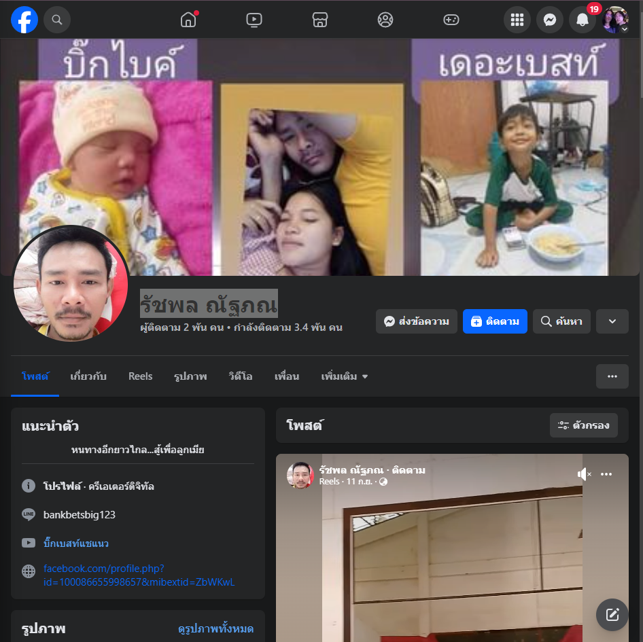Expand the chevron dropdown next to ค้นหา
Viewport: 643px width, 642px height.
(612, 321)
